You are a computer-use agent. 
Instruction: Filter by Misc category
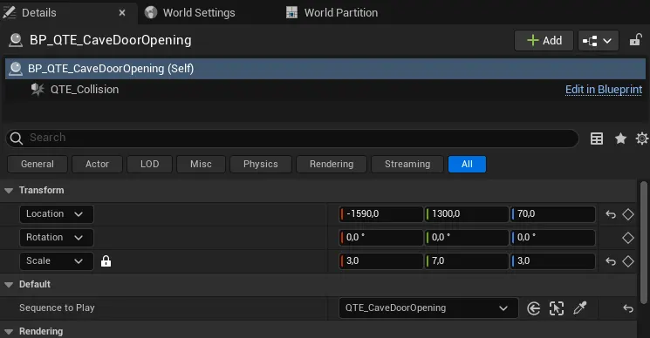(201, 165)
